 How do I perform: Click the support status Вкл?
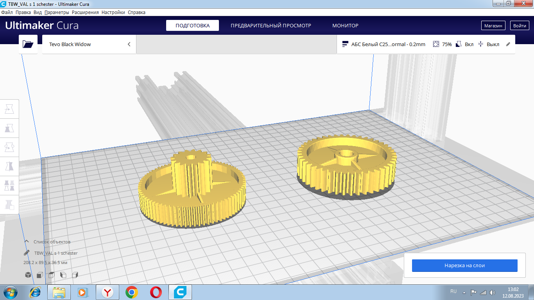click(x=469, y=44)
